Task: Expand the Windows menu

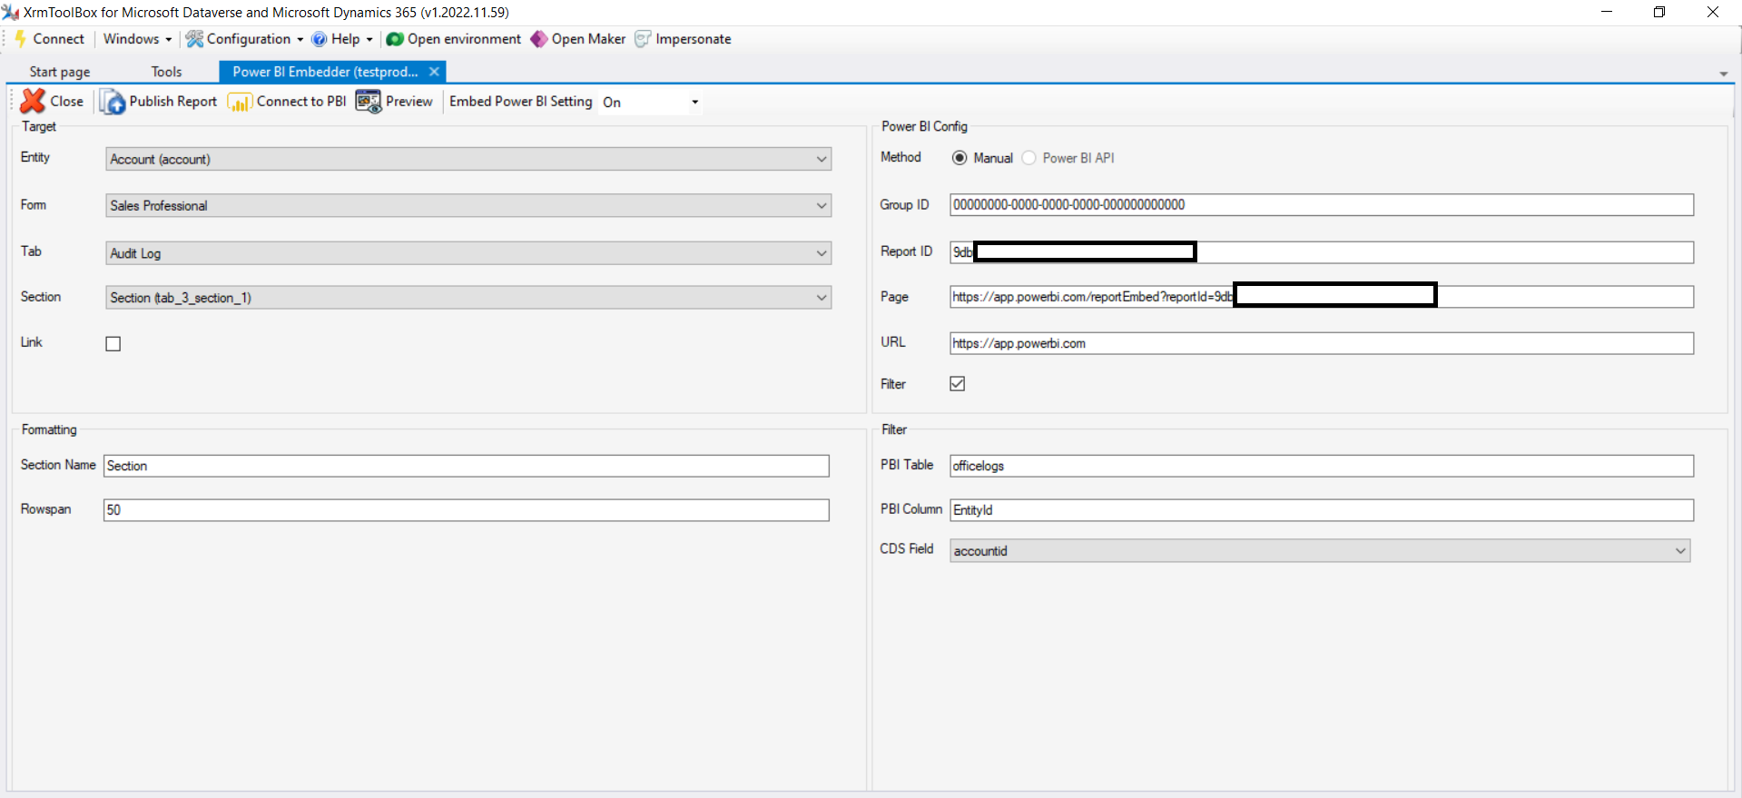Action: (x=137, y=39)
